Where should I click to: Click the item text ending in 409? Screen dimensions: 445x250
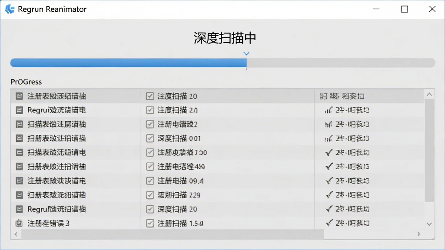point(181,167)
